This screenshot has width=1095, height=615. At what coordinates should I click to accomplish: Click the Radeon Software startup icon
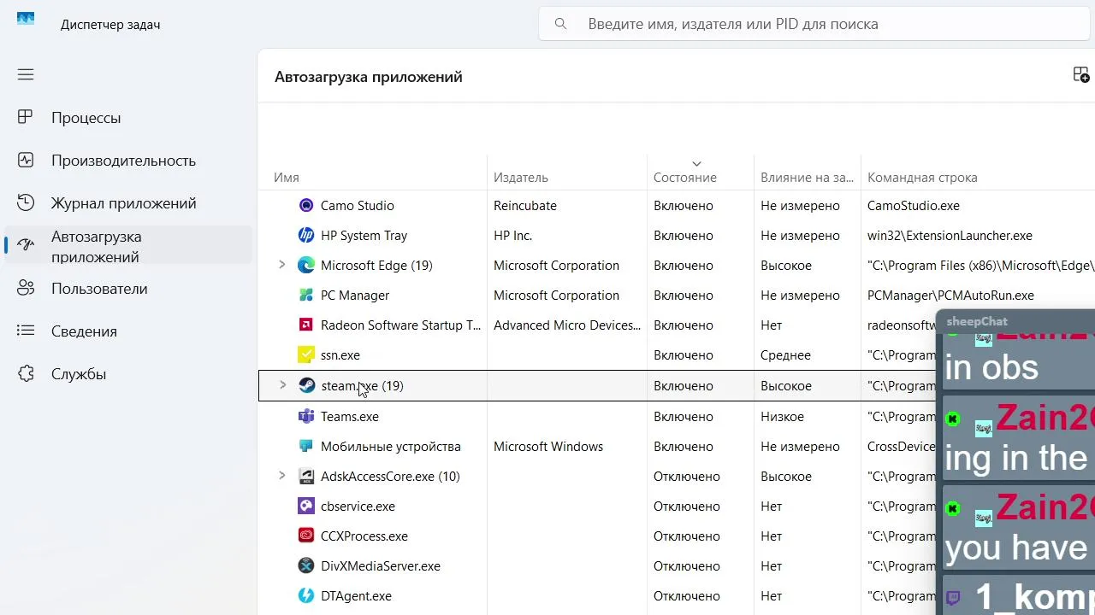coord(306,325)
